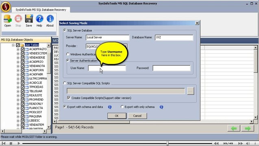The image size is (259, 146).
Task: Click the User Tables folder icon
Action: coord(22,45)
